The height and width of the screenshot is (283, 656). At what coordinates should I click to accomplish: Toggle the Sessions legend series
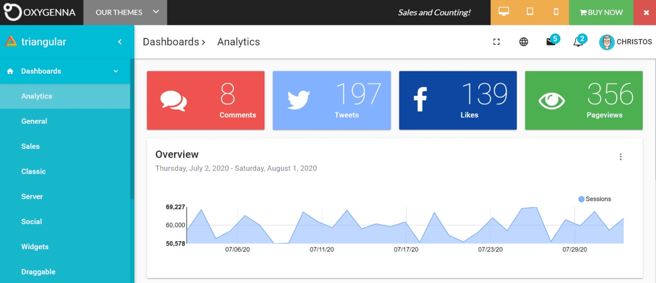coord(595,199)
